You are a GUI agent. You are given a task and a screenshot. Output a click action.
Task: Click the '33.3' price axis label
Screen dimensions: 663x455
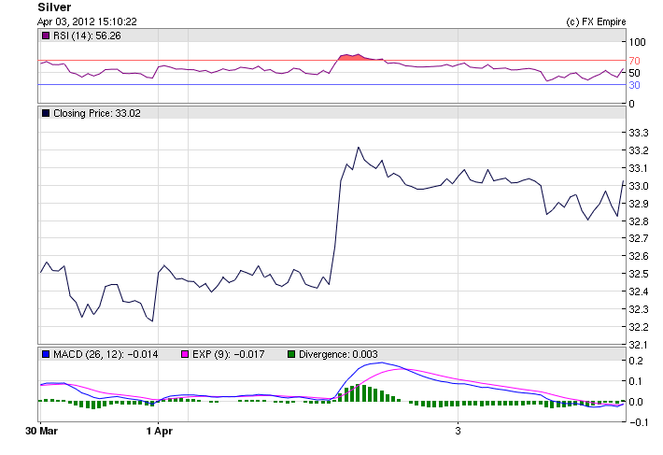pyautogui.click(x=639, y=134)
